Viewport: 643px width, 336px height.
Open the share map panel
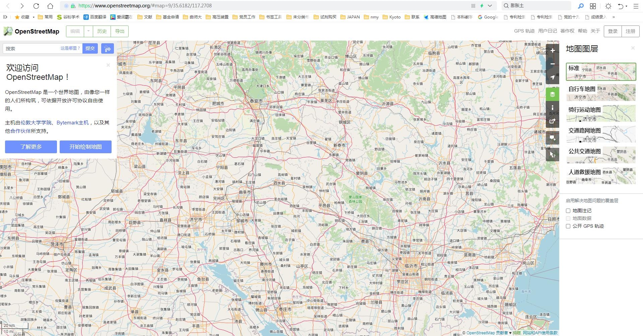tap(552, 121)
